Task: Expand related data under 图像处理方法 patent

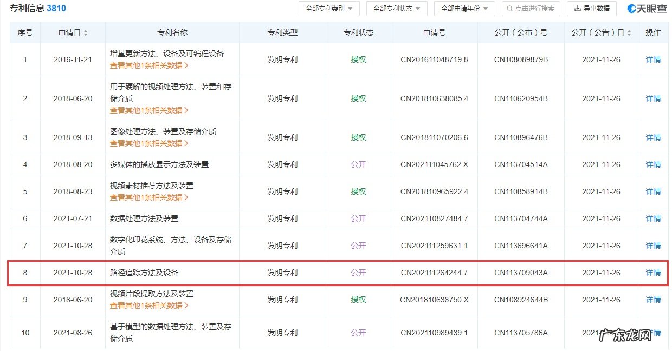Action: point(149,143)
